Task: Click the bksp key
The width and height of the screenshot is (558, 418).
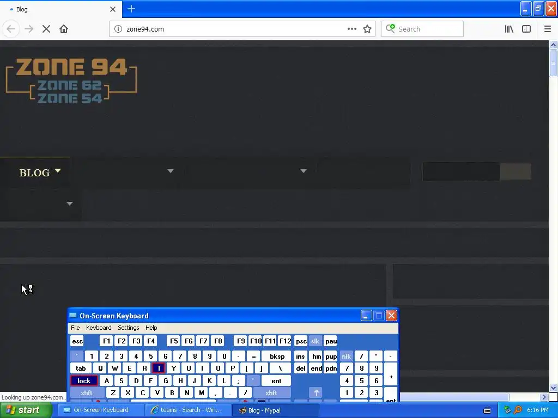Action: [x=276, y=356]
